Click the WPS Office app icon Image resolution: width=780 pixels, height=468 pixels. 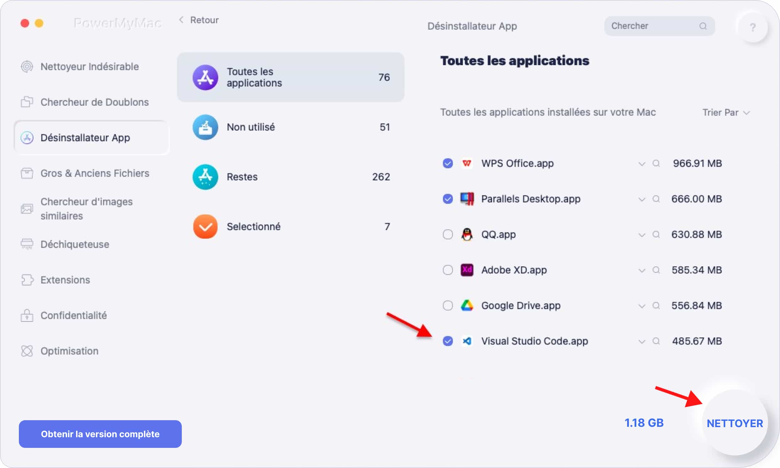(467, 163)
